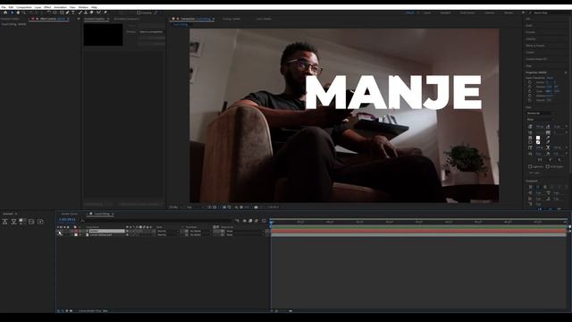Select the Zoom magnifier tool
572x322 pixels.
pyautogui.click(x=24, y=13)
